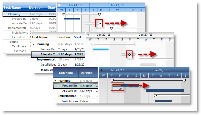This screenshot has width=201, height=115.
Task: Click the timeline scroll-back icon in the top blue Gantt
Action: (59, 5)
